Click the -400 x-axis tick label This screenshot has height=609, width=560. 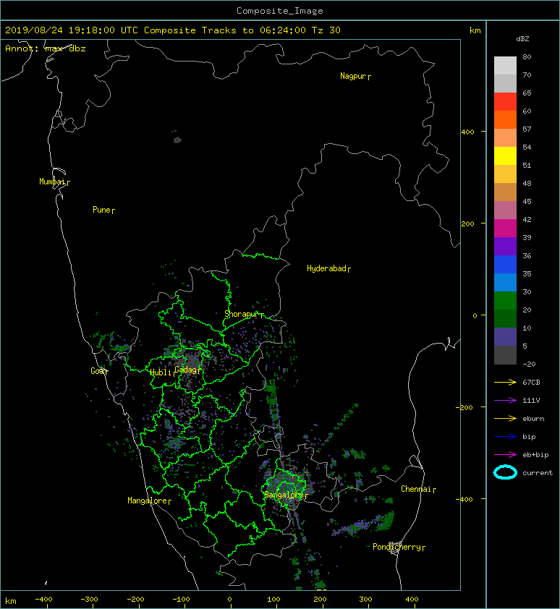click(44, 600)
